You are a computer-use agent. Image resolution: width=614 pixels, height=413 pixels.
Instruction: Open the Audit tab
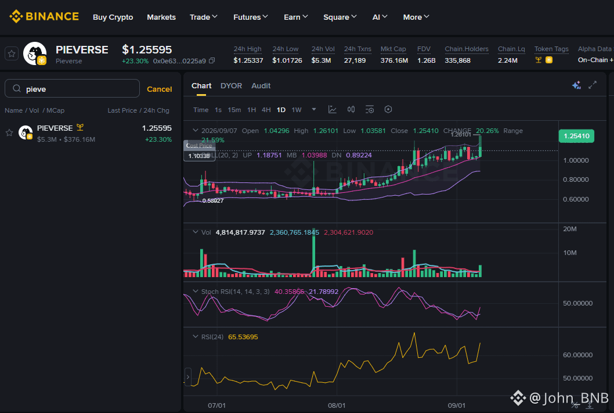(x=261, y=86)
